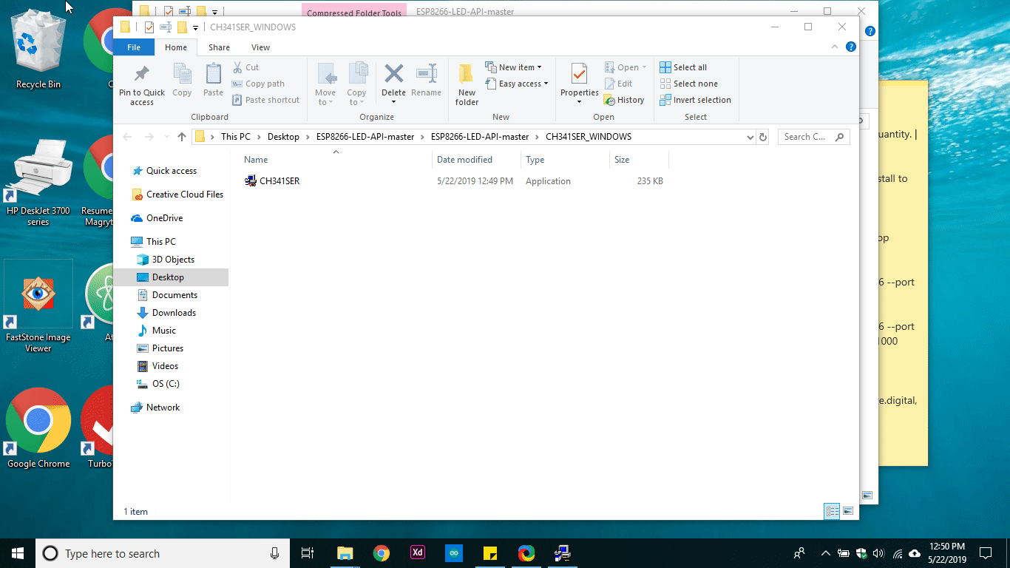Open the File menu tab

(x=134, y=47)
